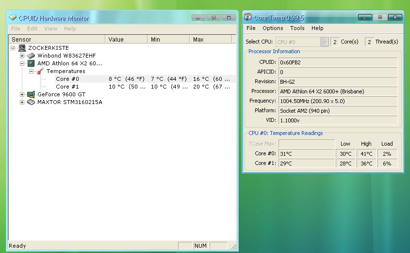Open Options menu in Core Temp

tap(273, 28)
